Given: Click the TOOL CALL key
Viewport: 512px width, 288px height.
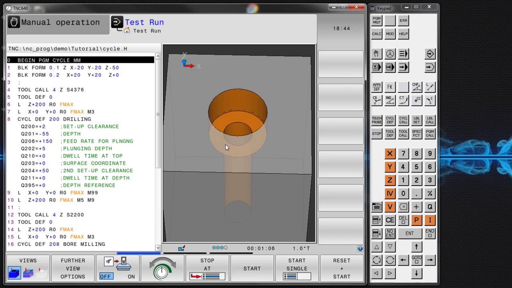Looking at the screenshot, I should (403, 134).
